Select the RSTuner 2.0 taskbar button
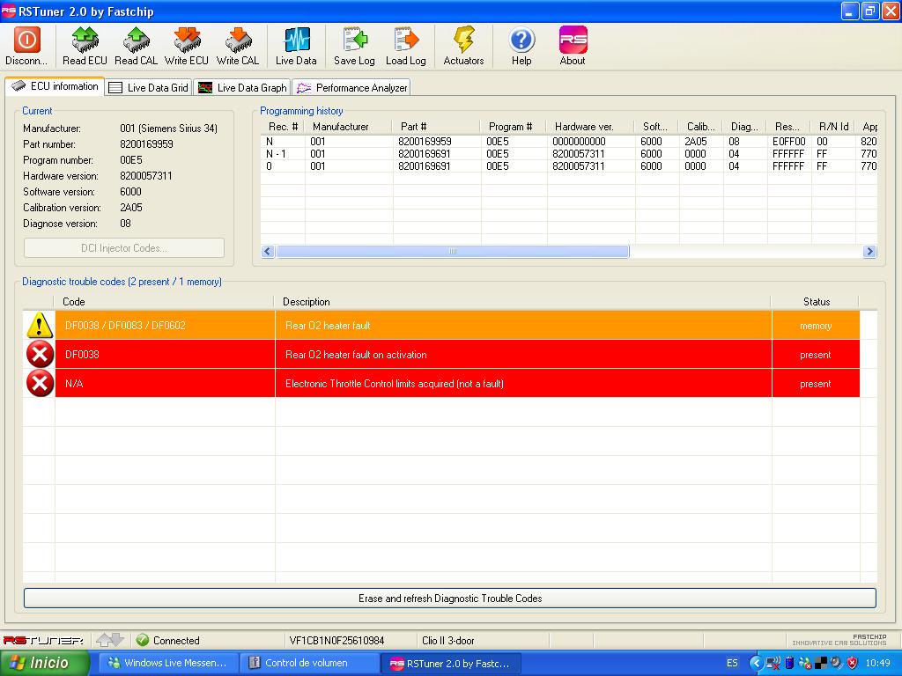Viewport: 902px width, 676px height. (x=451, y=664)
